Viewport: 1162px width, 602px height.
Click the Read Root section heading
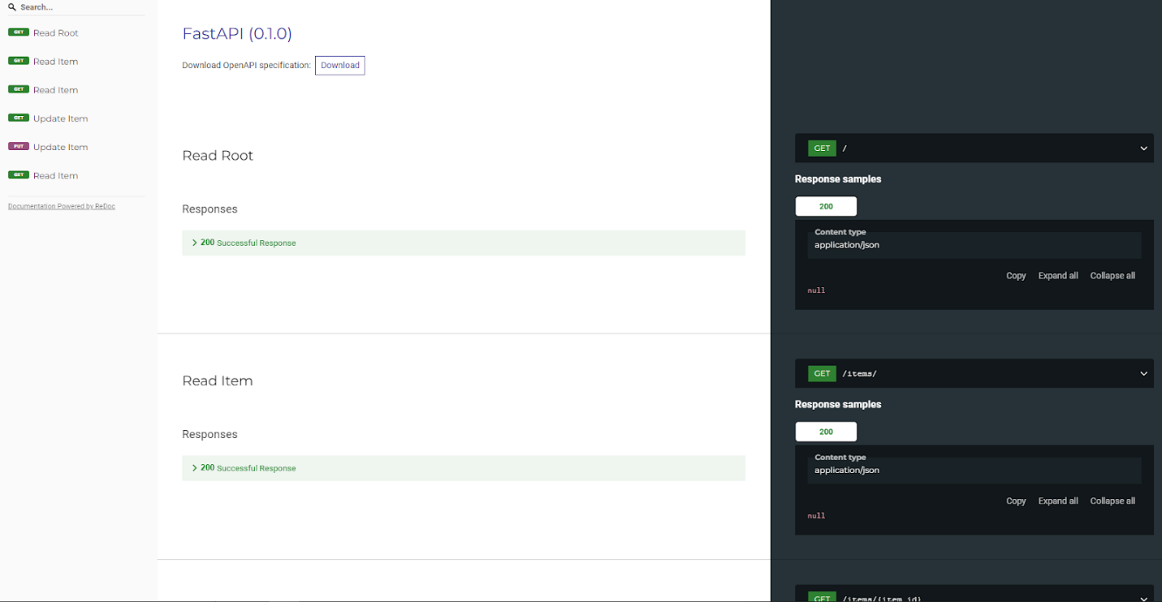coord(218,156)
